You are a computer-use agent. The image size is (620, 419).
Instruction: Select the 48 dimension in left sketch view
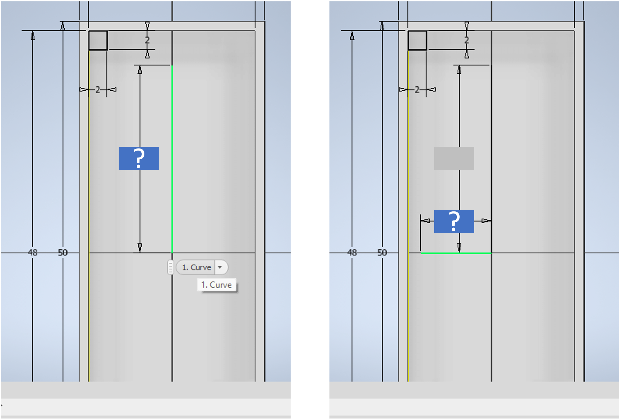[33, 252]
